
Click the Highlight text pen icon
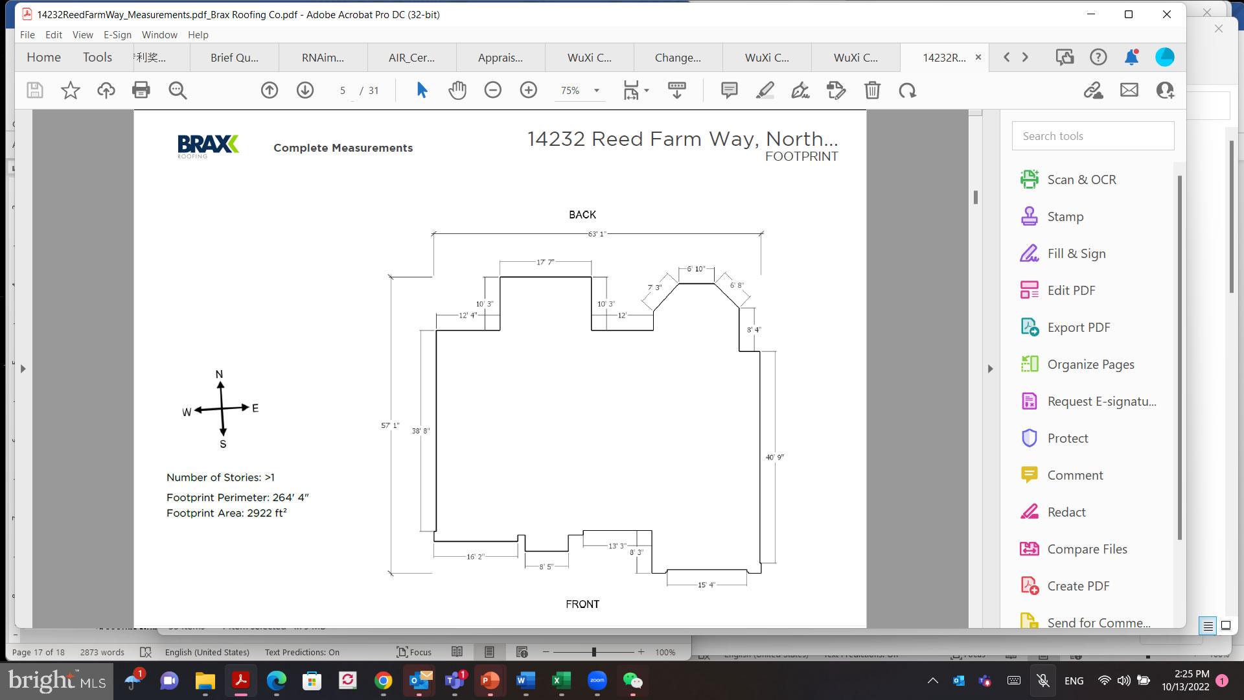click(765, 90)
